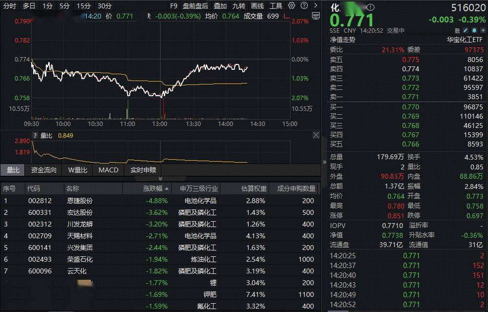Click the WP icon on chart
488x312 pixels.
(x=315, y=16)
